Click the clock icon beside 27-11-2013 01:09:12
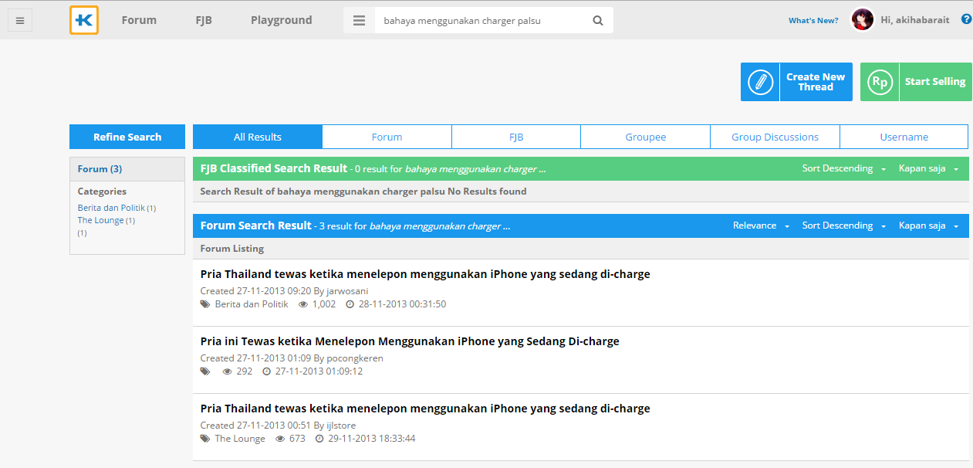The image size is (973, 468). (x=267, y=371)
